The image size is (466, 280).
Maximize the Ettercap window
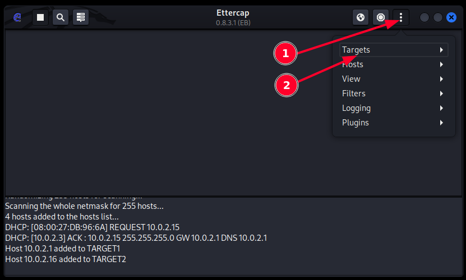click(x=438, y=17)
